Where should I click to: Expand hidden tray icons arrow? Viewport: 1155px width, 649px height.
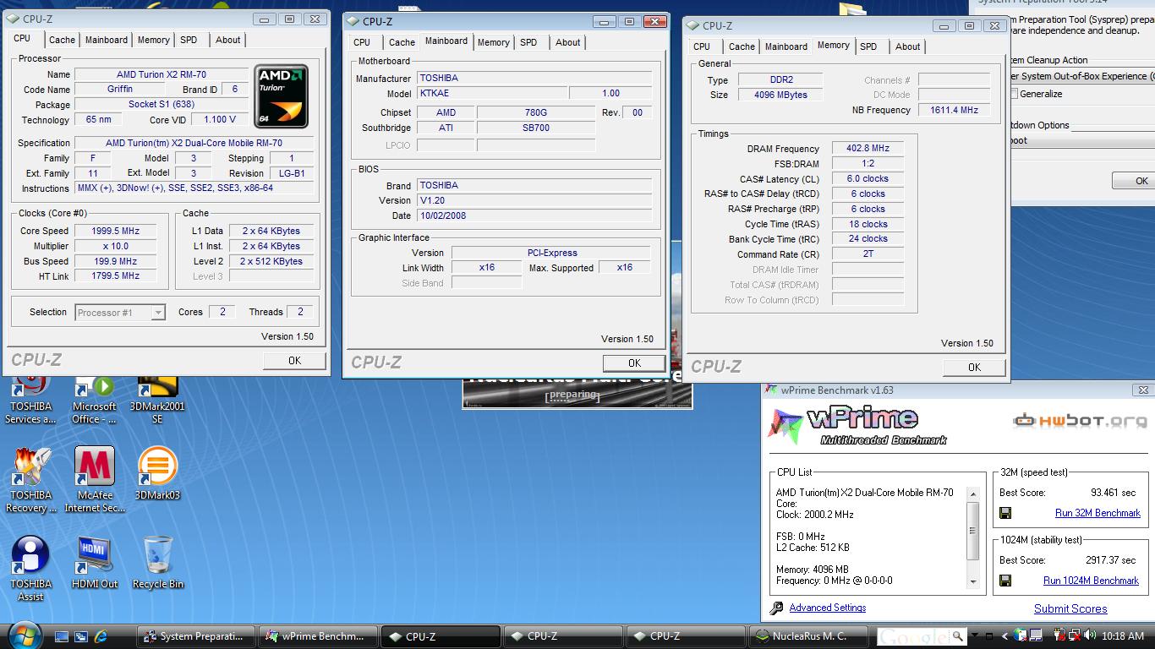[x=1006, y=636]
